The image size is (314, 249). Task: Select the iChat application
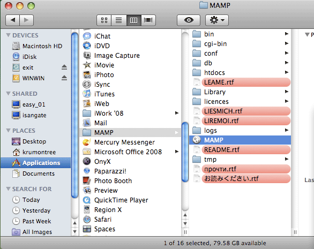click(130, 36)
